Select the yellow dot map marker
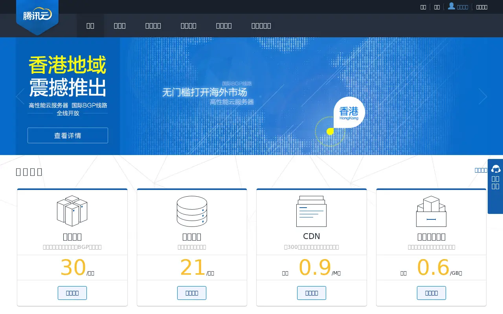Image resolution: width=503 pixels, height=314 pixels. (330, 131)
